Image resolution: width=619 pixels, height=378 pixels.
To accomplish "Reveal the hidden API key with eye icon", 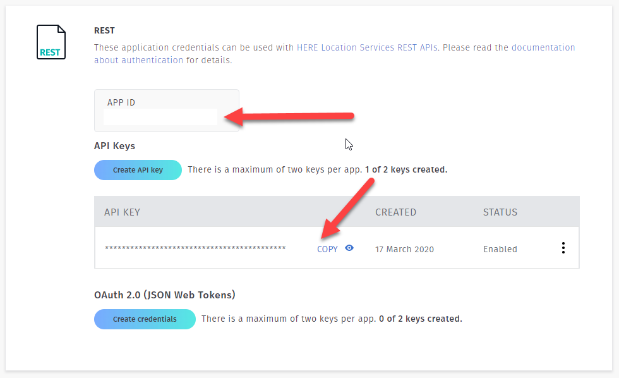I will [x=349, y=248].
